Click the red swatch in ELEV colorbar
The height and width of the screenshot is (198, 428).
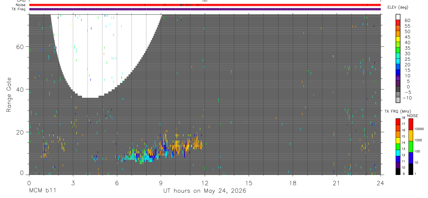click(x=398, y=23)
